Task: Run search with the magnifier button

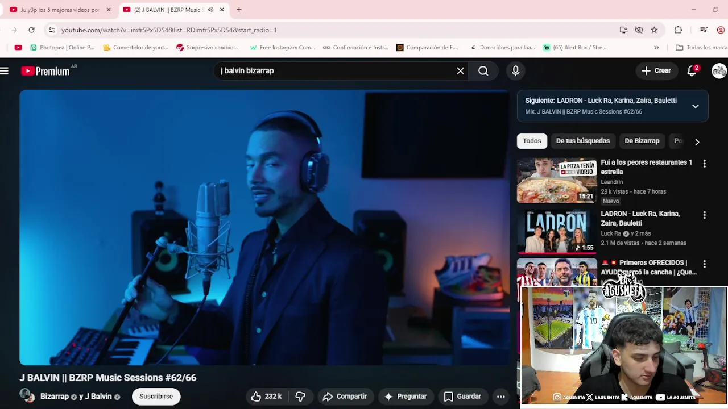Action: (483, 71)
